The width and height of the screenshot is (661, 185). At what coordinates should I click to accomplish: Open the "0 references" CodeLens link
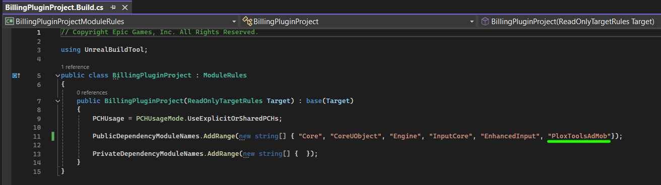pos(92,92)
